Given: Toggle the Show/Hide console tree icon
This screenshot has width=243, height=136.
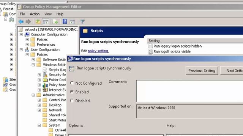Looking at the screenshot, I should [46, 22].
